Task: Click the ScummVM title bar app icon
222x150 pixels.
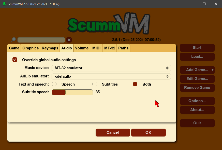Action: pyautogui.click(x=4, y=4)
